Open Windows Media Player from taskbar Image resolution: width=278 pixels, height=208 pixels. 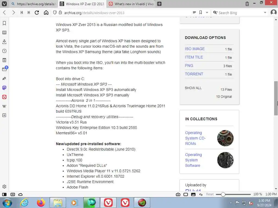click(74, 203)
